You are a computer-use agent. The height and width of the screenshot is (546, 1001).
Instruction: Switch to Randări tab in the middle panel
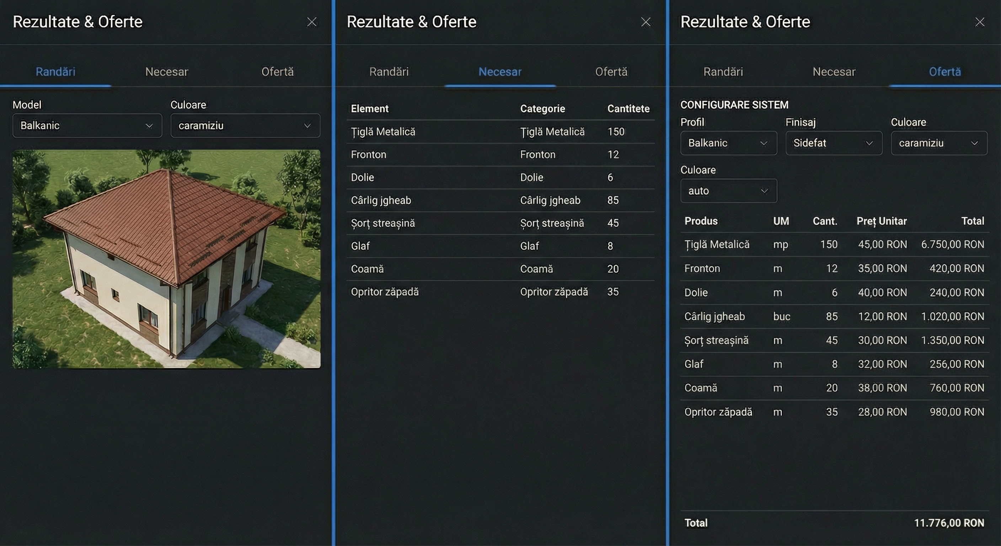coord(389,71)
